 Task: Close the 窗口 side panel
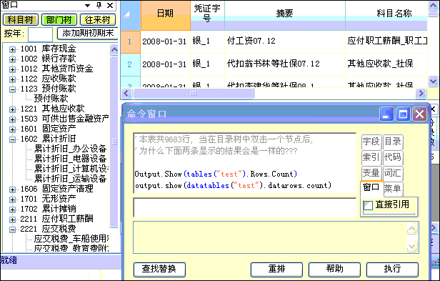[x=110, y=5]
